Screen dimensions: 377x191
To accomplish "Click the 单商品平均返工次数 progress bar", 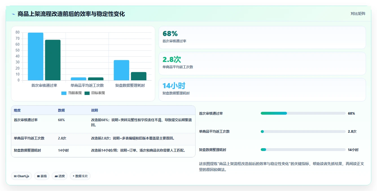I will click(x=303, y=132).
